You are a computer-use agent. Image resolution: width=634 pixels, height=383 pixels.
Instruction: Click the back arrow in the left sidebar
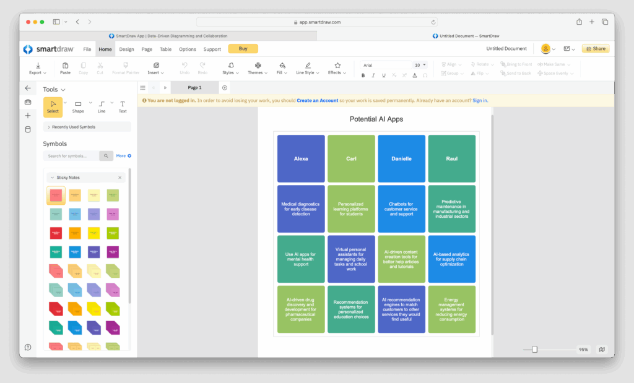pyautogui.click(x=27, y=88)
